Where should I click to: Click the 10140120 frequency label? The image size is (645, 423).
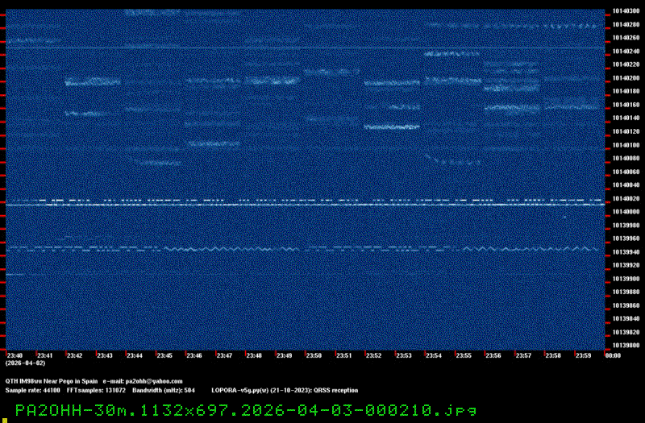pyautogui.click(x=626, y=131)
